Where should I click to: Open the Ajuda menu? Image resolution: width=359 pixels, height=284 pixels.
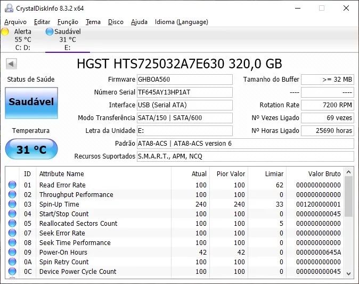tap(139, 22)
